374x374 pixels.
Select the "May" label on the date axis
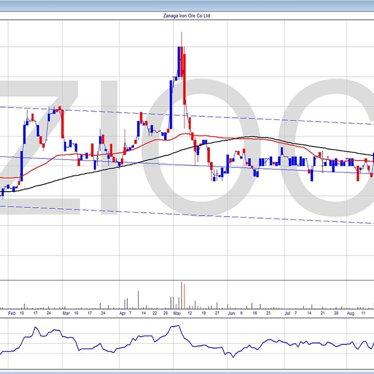pos(178,314)
